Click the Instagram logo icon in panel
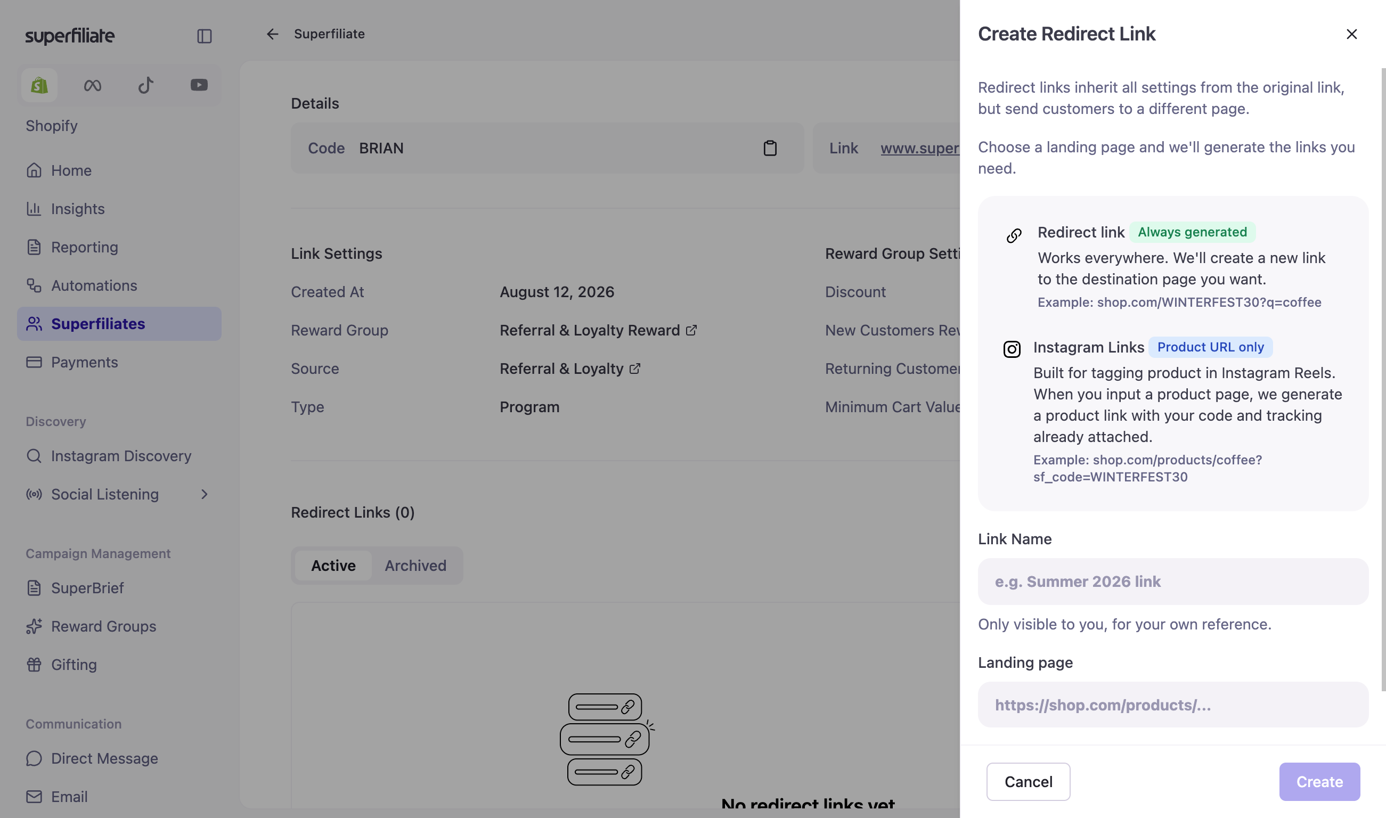The width and height of the screenshot is (1386, 818). (1012, 349)
